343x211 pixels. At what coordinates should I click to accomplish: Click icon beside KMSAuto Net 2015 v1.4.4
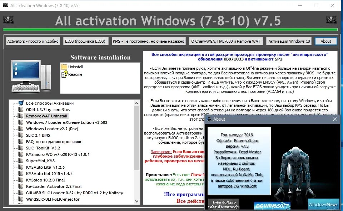[21, 174]
